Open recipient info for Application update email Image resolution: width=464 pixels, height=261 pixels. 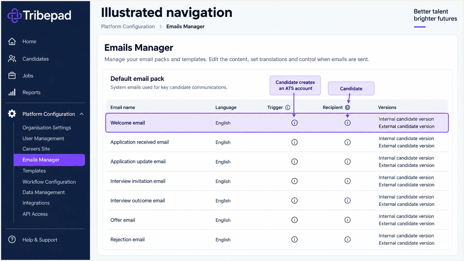347,161
